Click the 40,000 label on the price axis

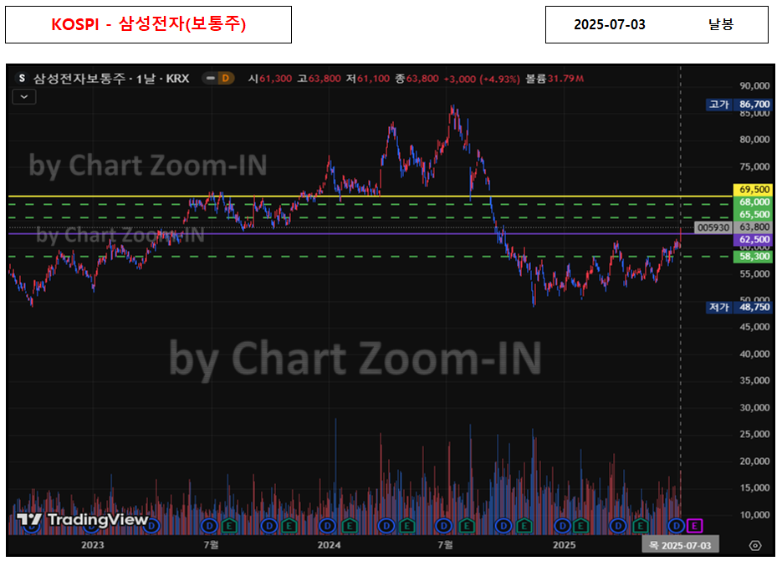754,354
